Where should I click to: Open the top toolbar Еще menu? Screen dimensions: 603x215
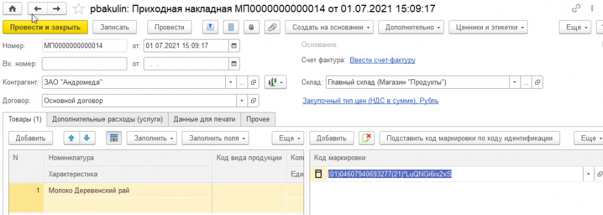click(575, 27)
